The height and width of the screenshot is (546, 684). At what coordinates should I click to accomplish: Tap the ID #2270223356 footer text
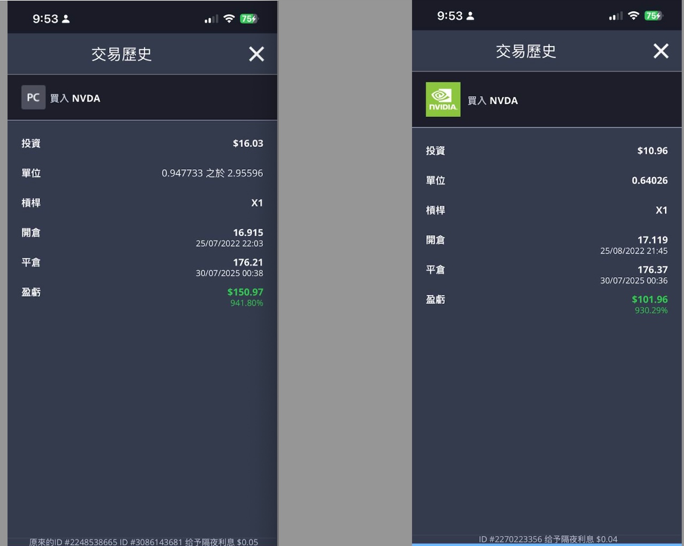[x=510, y=540]
